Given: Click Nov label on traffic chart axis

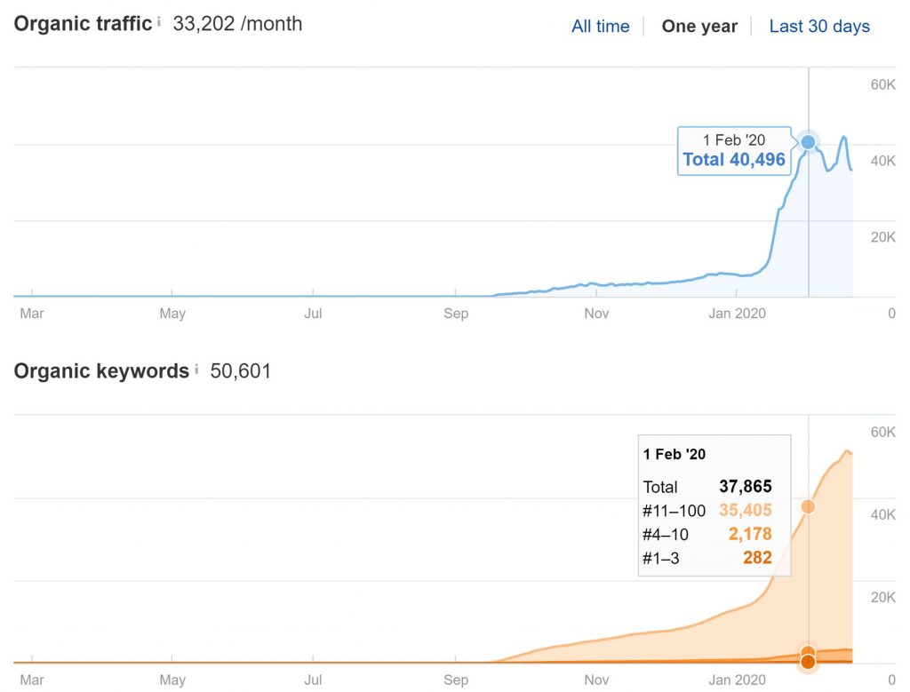Looking at the screenshot, I should [x=596, y=314].
